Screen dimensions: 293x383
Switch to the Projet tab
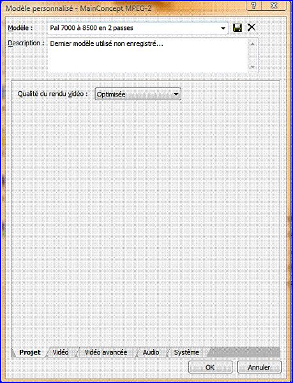[x=29, y=352]
